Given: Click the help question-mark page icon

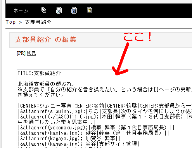Looking at the screenshot, I should click(x=89, y=10).
